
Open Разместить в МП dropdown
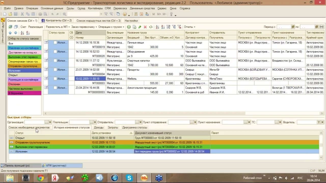pyautogui.click(x=57, y=27)
